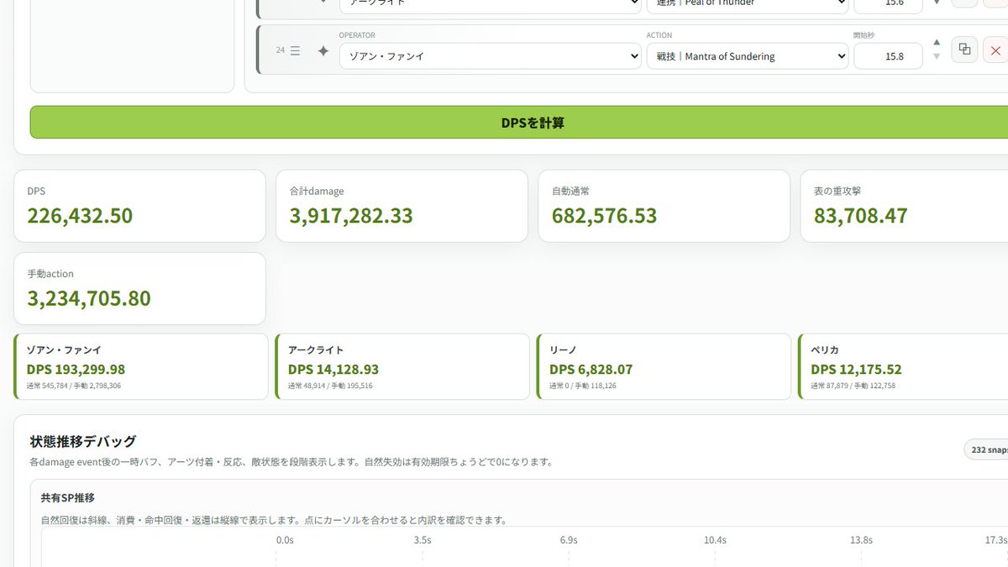1008x567 pixels.
Task: Click the 手動action value 3,234,705.80
Action: pos(89,298)
